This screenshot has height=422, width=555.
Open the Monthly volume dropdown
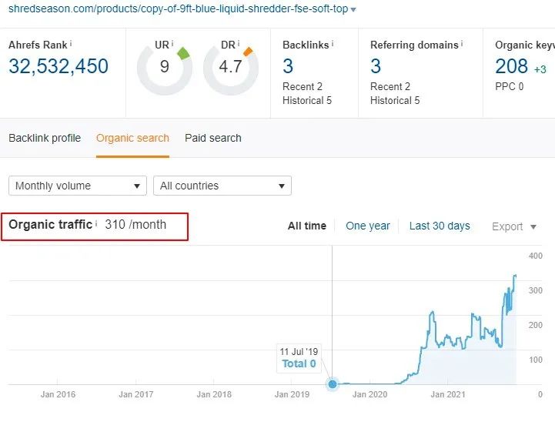click(77, 186)
